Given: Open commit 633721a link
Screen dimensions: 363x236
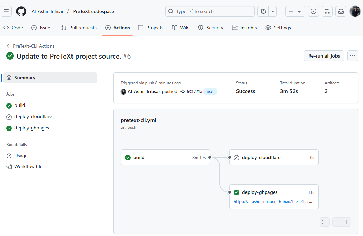Looking at the screenshot, I should point(194,91).
